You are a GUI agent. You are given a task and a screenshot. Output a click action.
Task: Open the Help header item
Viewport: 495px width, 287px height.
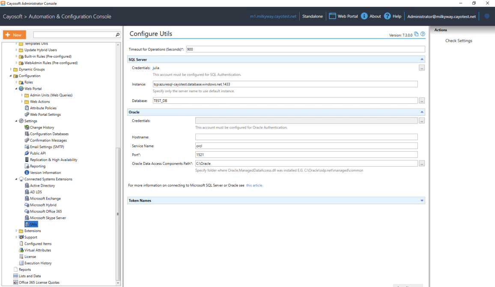tap(397, 16)
